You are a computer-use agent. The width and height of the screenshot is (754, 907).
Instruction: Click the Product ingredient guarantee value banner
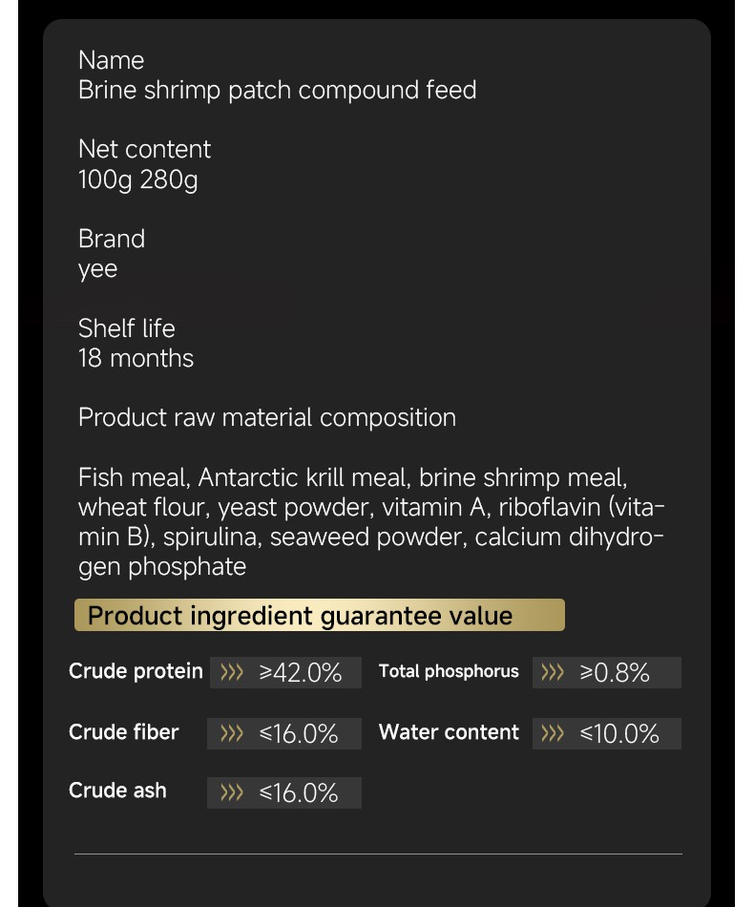click(319, 615)
